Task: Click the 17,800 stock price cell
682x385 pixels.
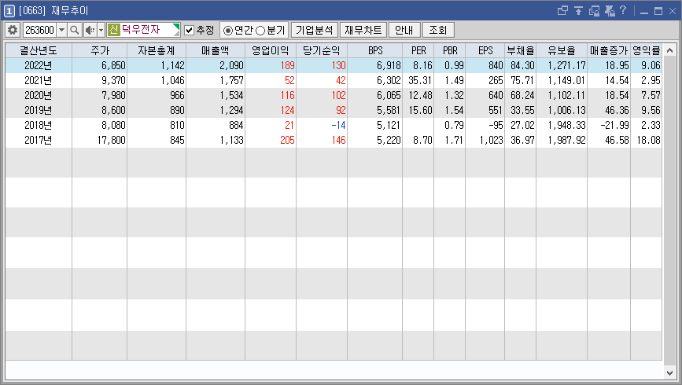Action: (100, 140)
